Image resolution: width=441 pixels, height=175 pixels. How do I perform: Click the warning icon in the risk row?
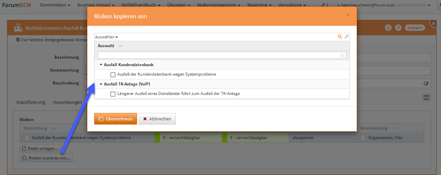tap(27, 138)
